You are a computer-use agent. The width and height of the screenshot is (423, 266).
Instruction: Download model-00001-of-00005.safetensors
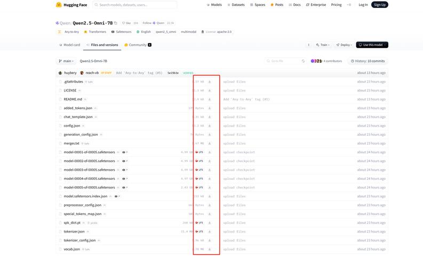(210, 152)
